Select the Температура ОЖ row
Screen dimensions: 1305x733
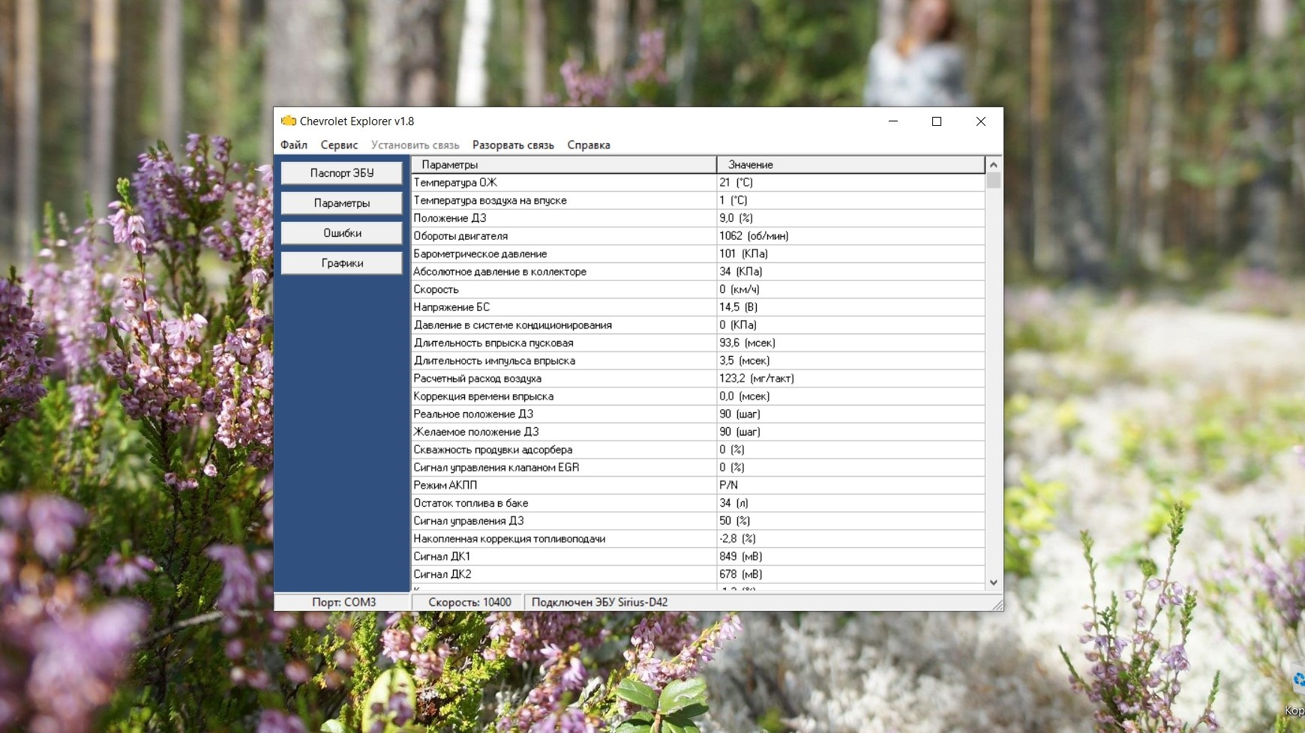698,182
